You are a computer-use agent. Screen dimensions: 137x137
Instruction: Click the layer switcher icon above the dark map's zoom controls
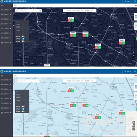134,52
